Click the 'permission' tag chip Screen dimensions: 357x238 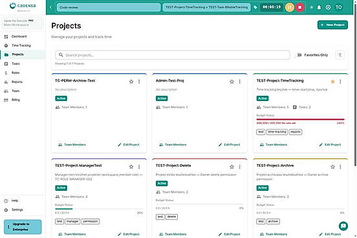(91, 221)
